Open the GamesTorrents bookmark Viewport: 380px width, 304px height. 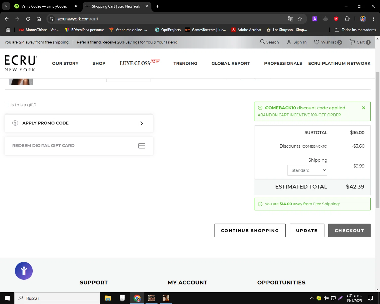pyautogui.click(x=206, y=30)
